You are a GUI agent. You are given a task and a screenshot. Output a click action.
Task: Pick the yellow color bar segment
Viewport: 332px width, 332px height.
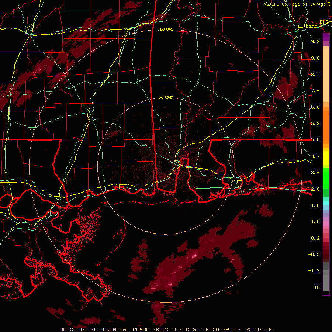326,158
